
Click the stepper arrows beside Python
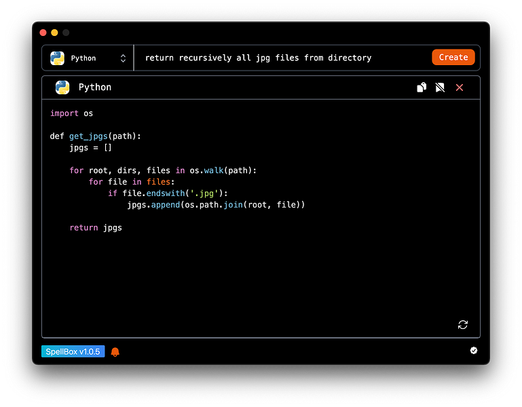(123, 58)
